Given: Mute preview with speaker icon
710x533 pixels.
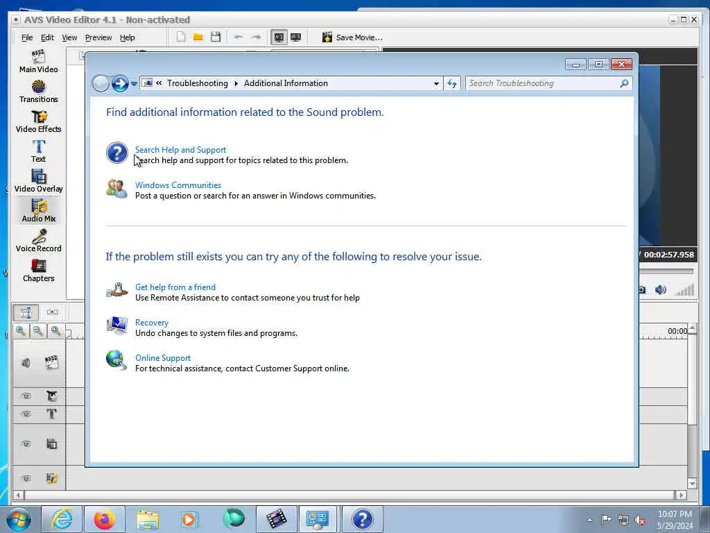Looking at the screenshot, I should point(661,289).
